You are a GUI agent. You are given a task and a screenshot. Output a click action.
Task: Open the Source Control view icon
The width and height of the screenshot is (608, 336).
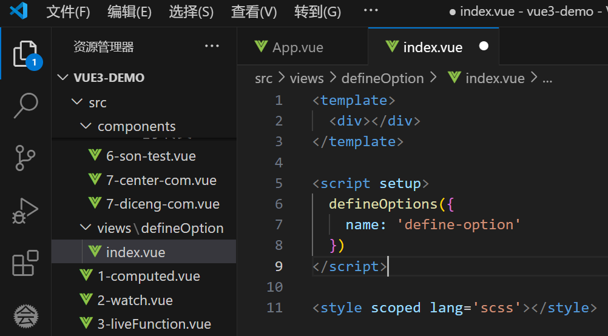[x=25, y=158]
